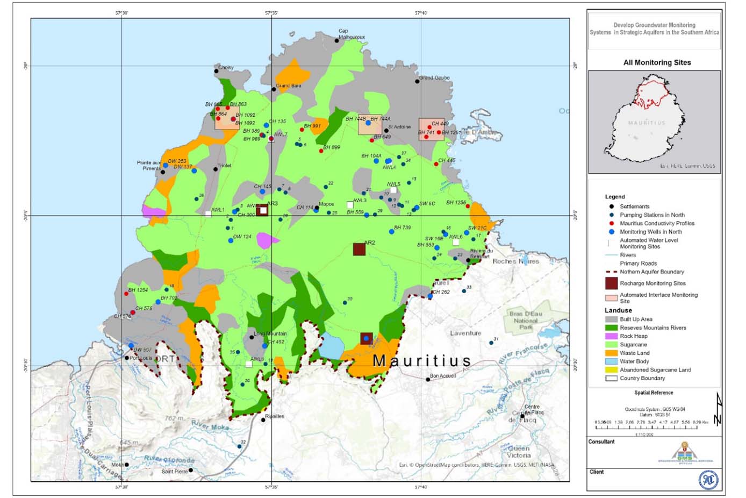Click the DW 124 monitoring well marker
This screenshot has width=746, height=498.
(231, 240)
